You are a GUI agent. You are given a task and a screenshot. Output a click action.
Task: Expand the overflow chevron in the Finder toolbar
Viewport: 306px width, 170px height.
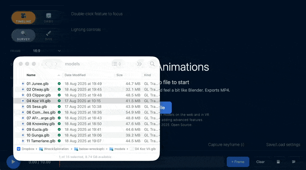tap(139, 64)
